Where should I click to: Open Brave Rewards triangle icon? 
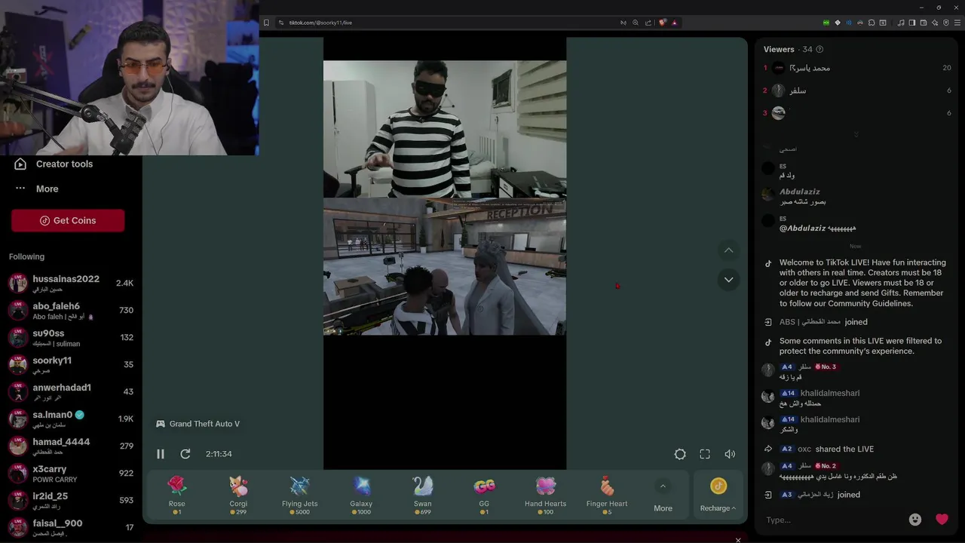674,23
